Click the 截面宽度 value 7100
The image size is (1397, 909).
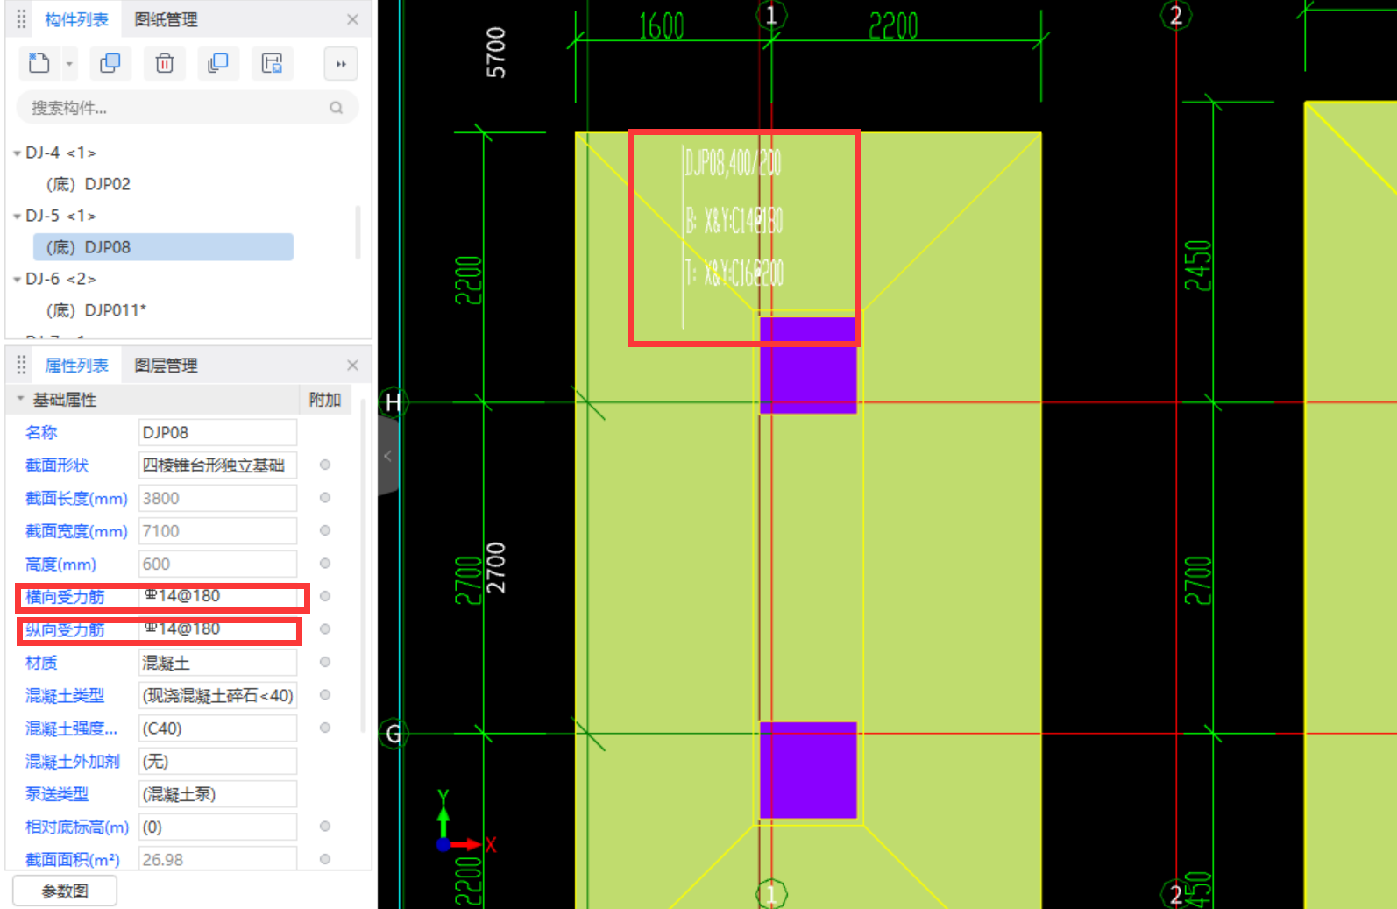coord(217,531)
